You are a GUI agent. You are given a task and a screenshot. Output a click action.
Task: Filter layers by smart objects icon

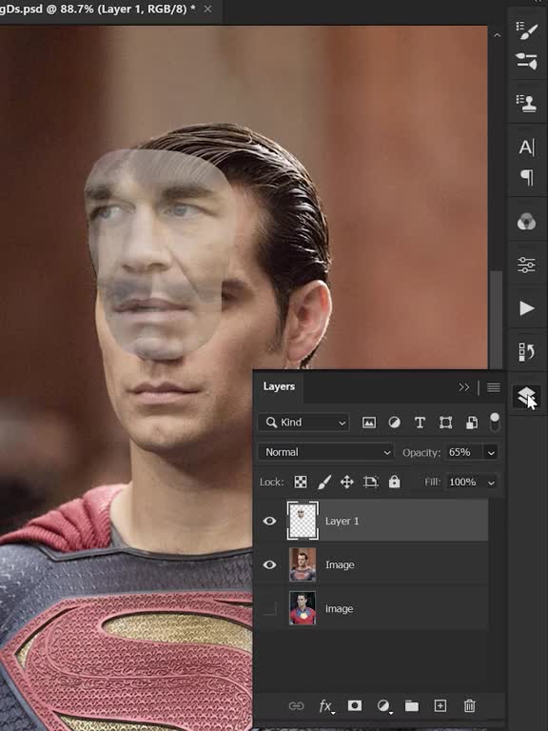click(472, 423)
